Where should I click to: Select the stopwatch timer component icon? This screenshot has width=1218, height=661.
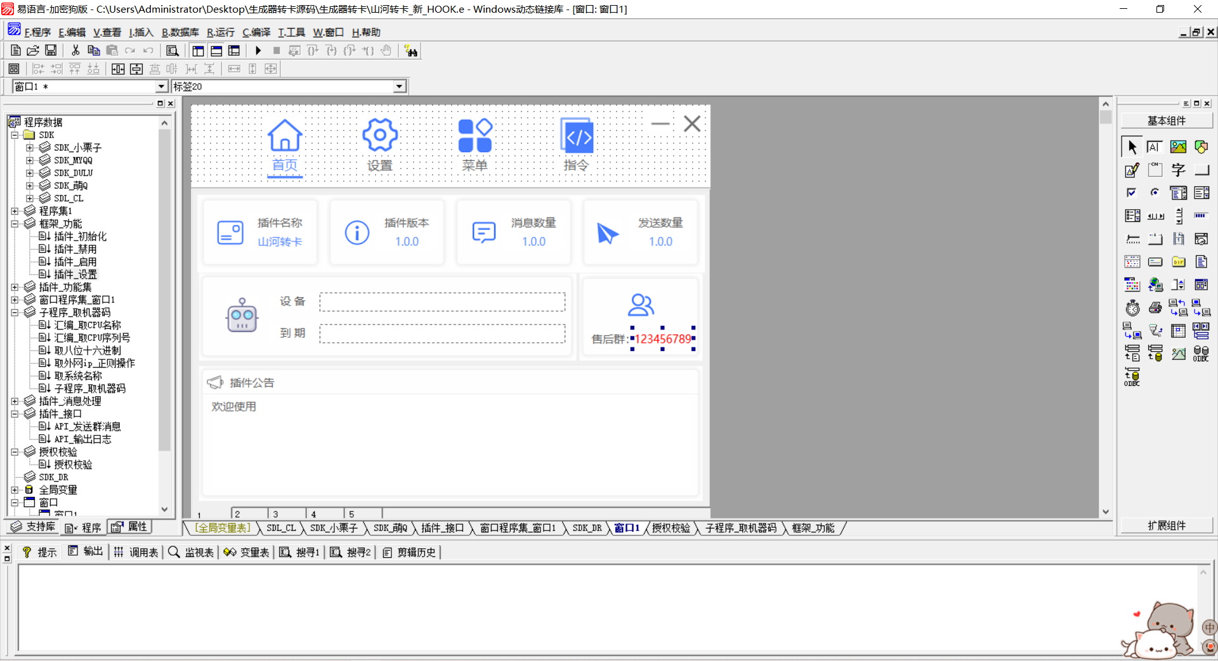(x=1132, y=308)
